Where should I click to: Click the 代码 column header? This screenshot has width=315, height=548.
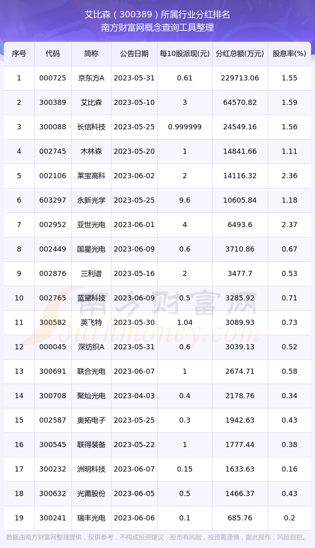coord(53,54)
